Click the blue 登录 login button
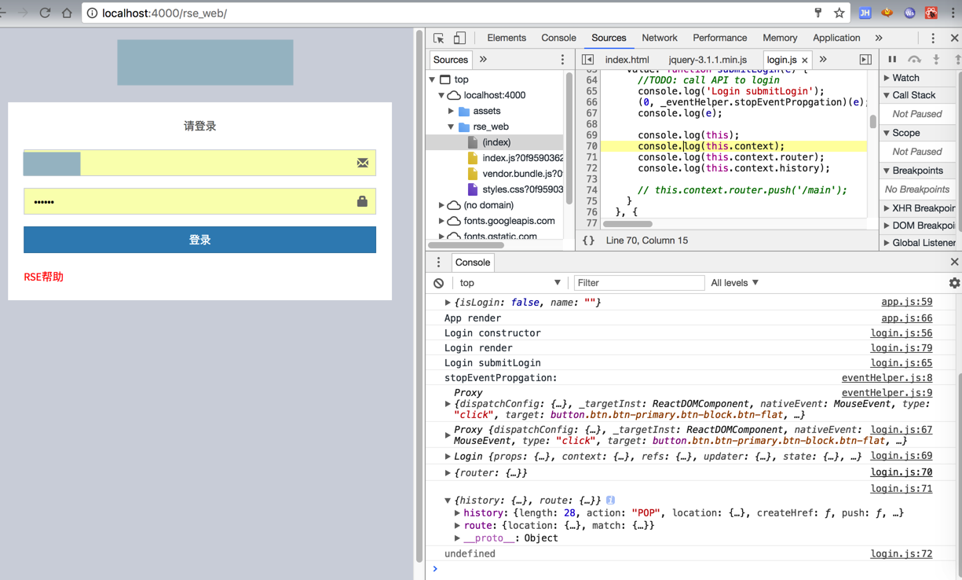This screenshot has height=580, width=962. tap(199, 240)
